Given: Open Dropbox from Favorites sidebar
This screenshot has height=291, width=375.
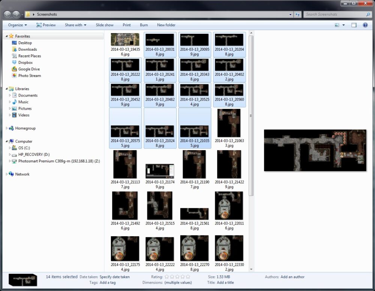Looking at the screenshot, I should click(25, 62).
